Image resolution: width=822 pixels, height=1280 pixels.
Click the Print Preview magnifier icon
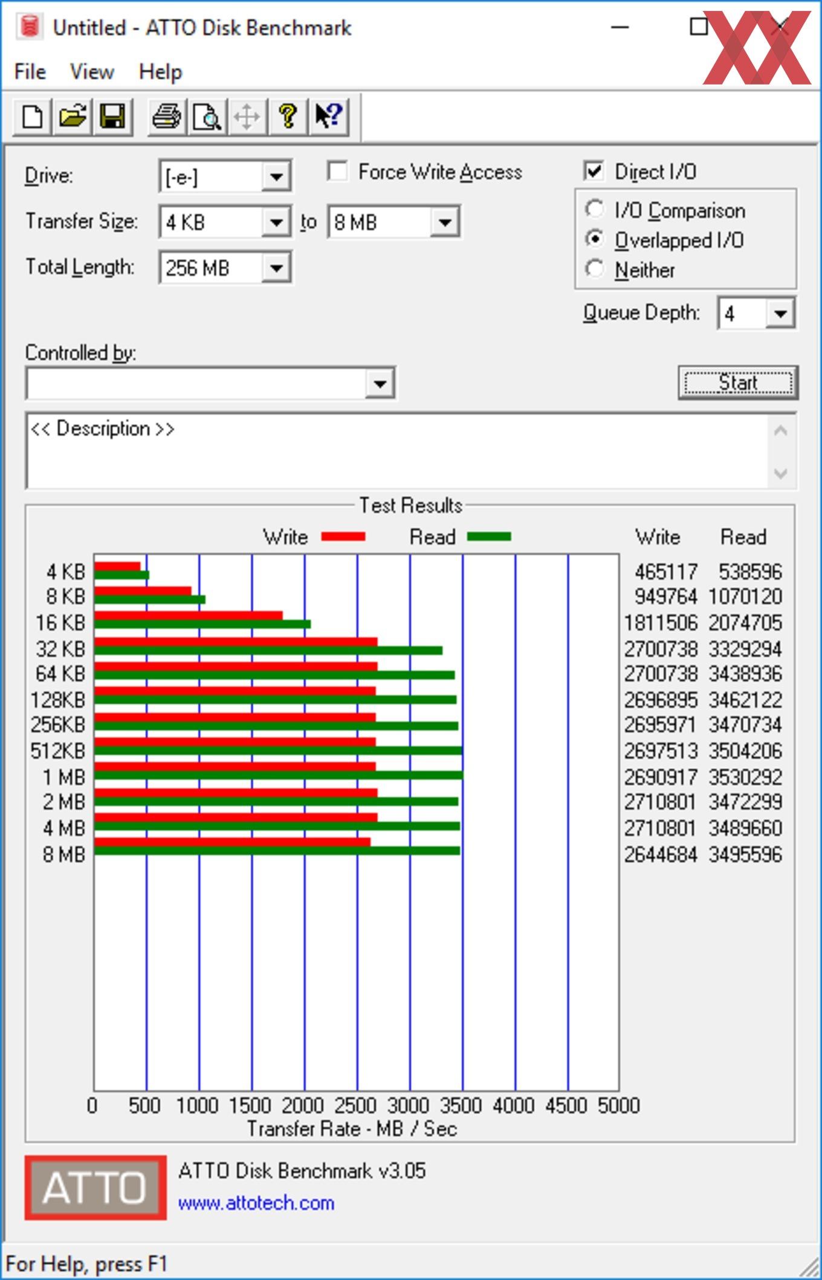[x=207, y=116]
